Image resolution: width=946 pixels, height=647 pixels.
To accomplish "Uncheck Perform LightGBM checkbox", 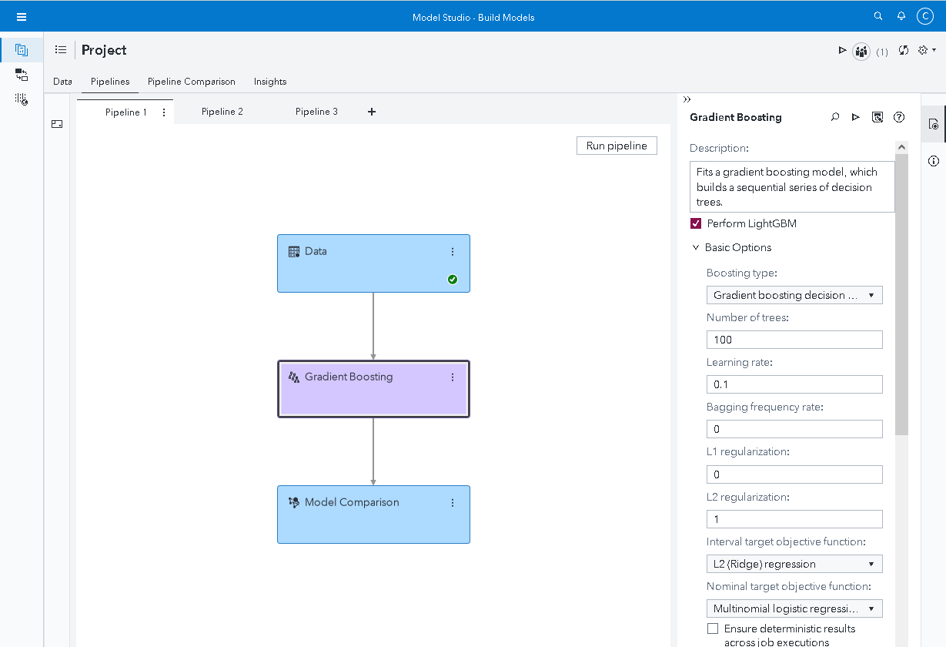I will pos(696,224).
